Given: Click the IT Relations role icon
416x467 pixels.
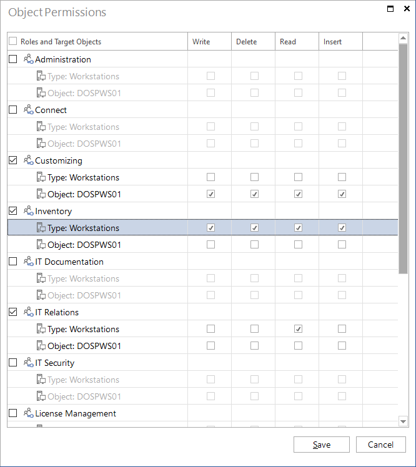Looking at the screenshot, I should (29, 312).
